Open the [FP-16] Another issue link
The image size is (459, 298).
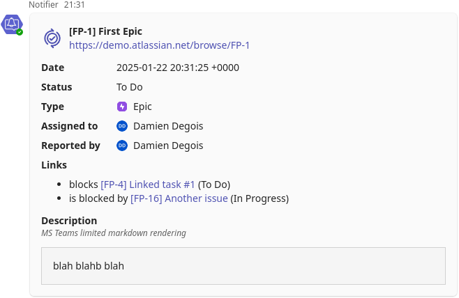(179, 198)
